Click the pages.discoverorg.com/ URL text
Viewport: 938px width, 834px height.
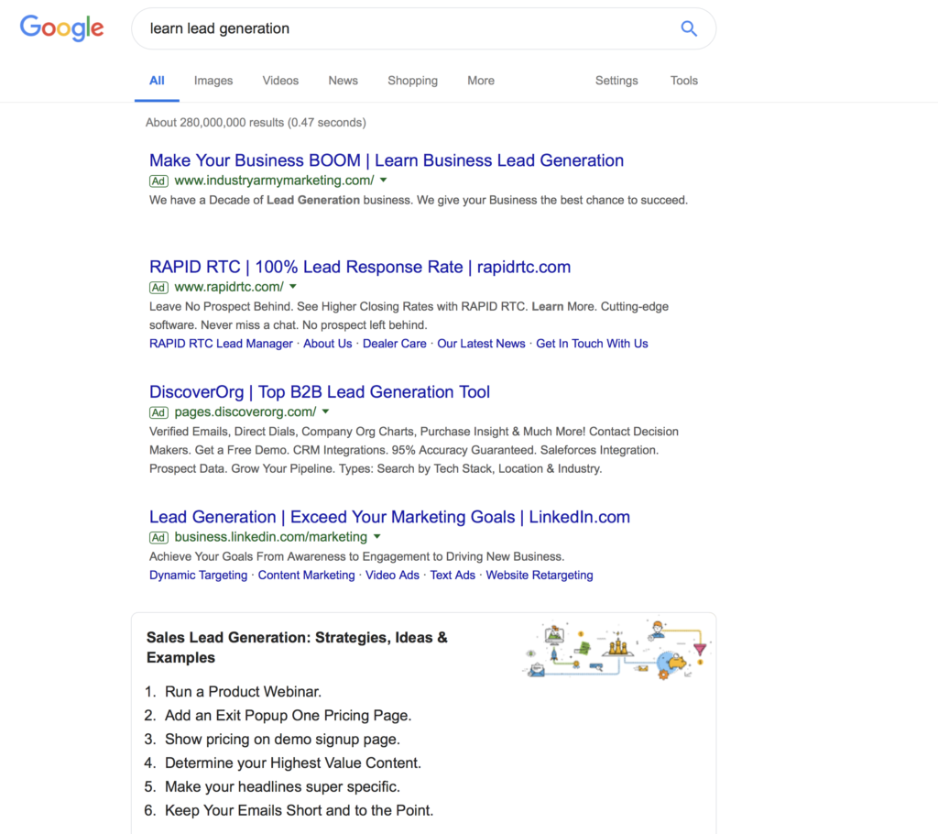245,412
